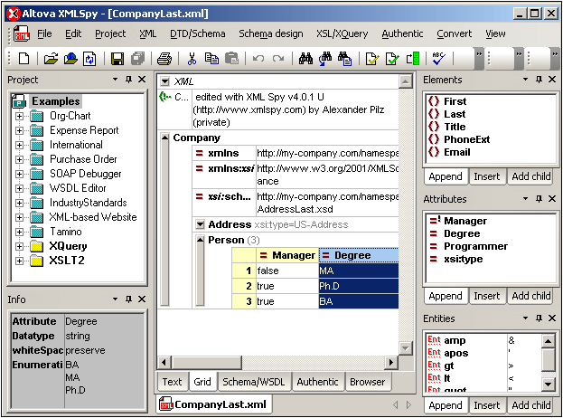
Task: Open the Authentic menu
Action: click(x=402, y=33)
